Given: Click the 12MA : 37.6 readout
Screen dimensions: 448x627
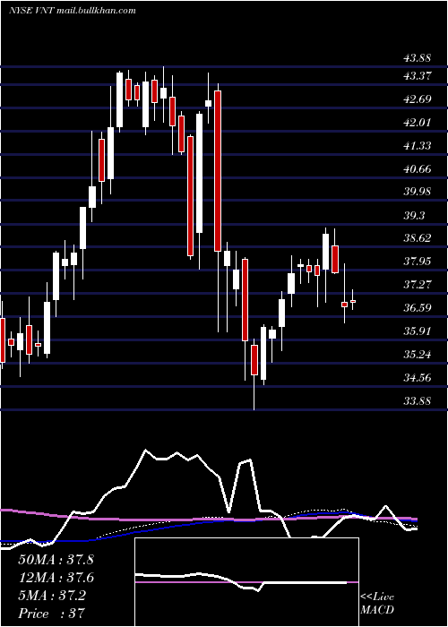Looking at the screenshot, I should coord(56,578).
